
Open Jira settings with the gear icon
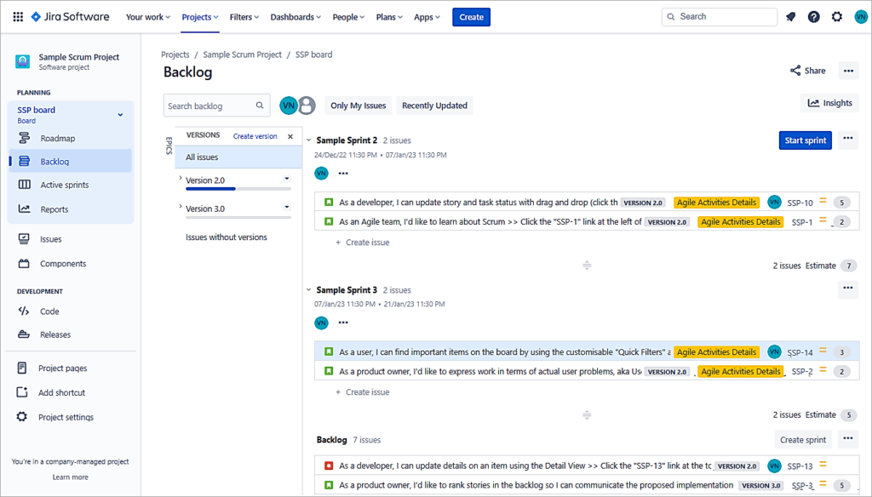pos(835,16)
